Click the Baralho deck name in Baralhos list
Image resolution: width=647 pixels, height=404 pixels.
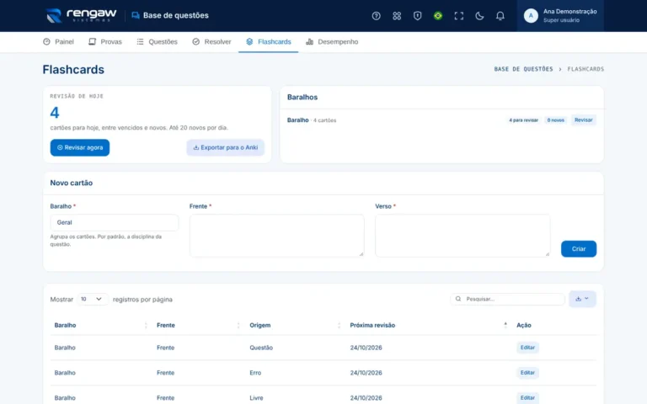[297, 120]
